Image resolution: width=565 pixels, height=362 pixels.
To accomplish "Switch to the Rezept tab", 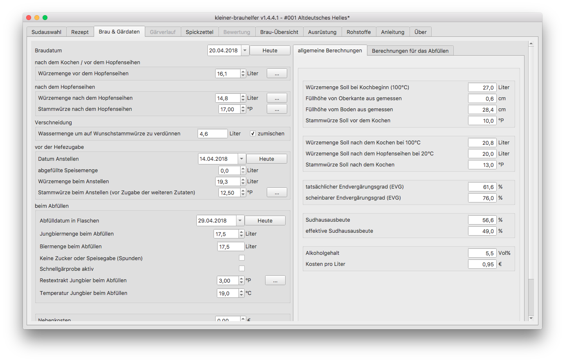I will pyautogui.click(x=80, y=32).
